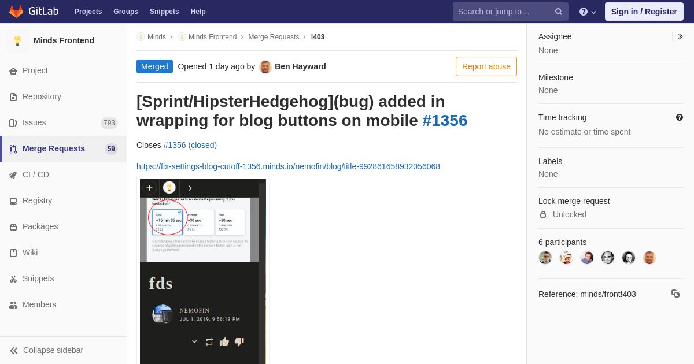694x364 pixels.
Task: Click the first participant avatar
Action: pos(545,258)
